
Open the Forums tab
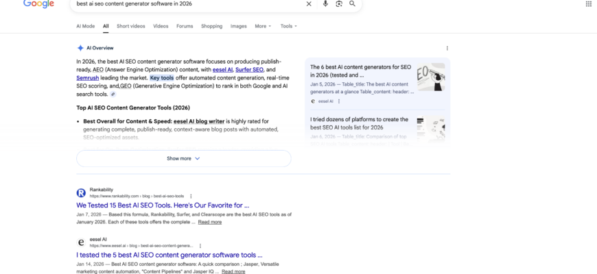coord(185,26)
